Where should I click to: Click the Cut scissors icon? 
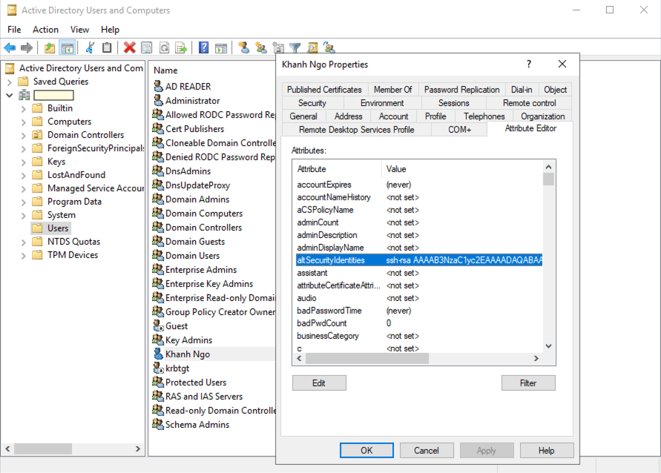(90, 47)
